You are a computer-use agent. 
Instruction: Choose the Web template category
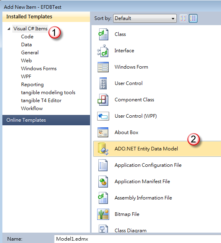tap(26, 61)
